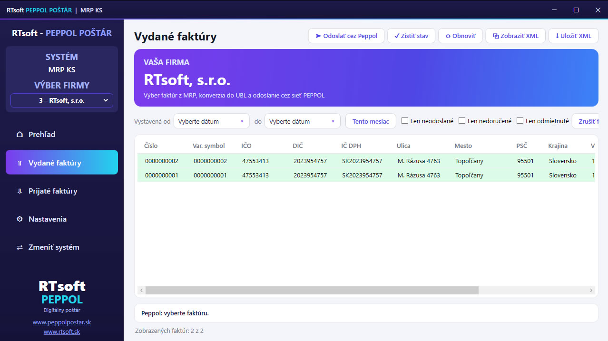The height and width of the screenshot is (341, 608).
Task: Open the Nastavenia settings page
Action: pyautogui.click(x=62, y=219)
